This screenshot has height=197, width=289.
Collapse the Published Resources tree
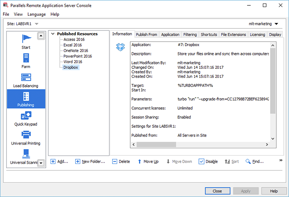tap(53, 34)
